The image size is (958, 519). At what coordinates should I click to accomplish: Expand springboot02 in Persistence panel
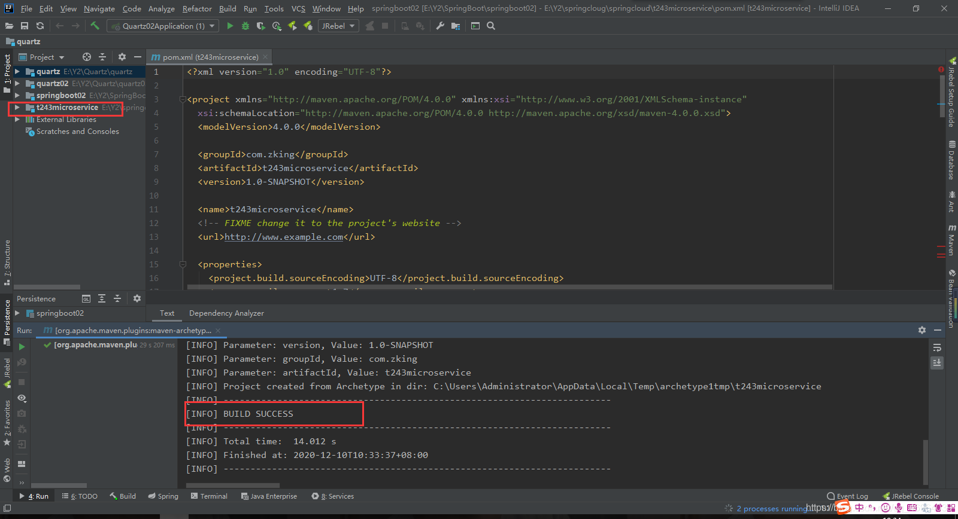(x=17, y=313)
